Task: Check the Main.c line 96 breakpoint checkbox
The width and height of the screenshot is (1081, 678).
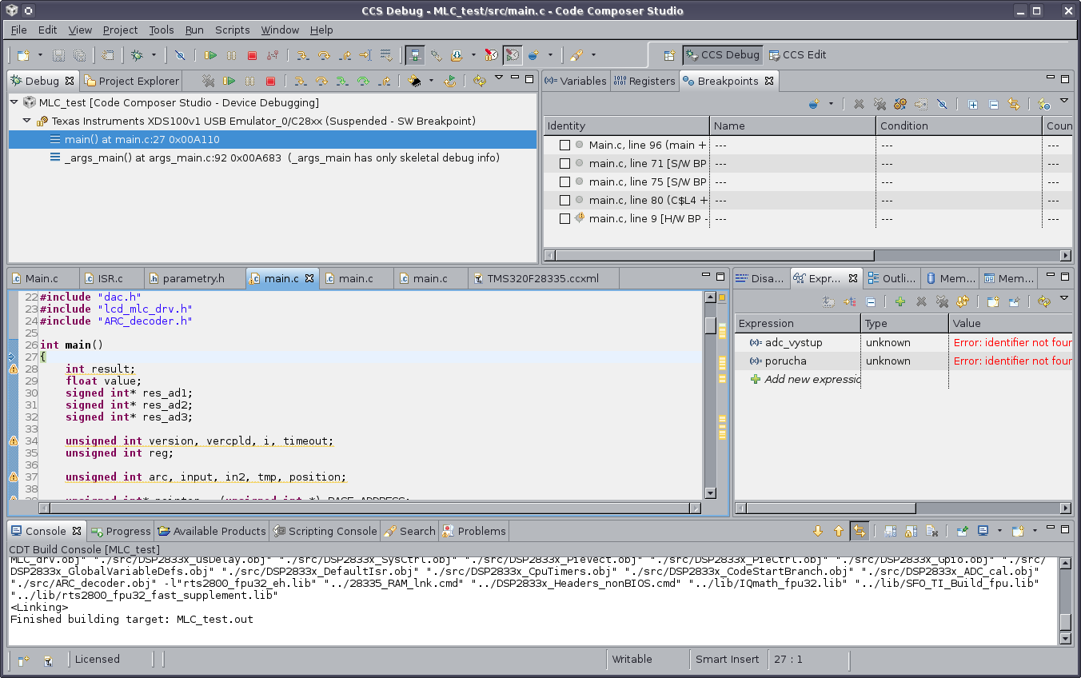Action: tap(564, 145)
